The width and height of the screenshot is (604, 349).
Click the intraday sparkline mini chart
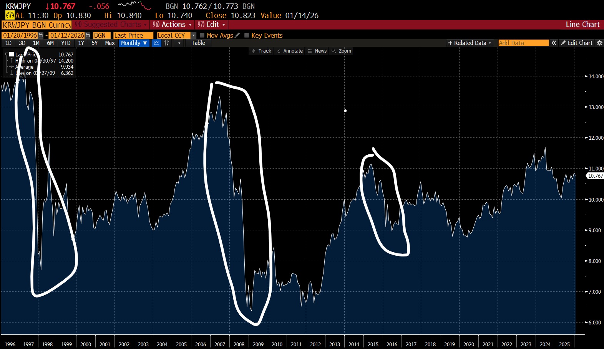coord(134,5)
